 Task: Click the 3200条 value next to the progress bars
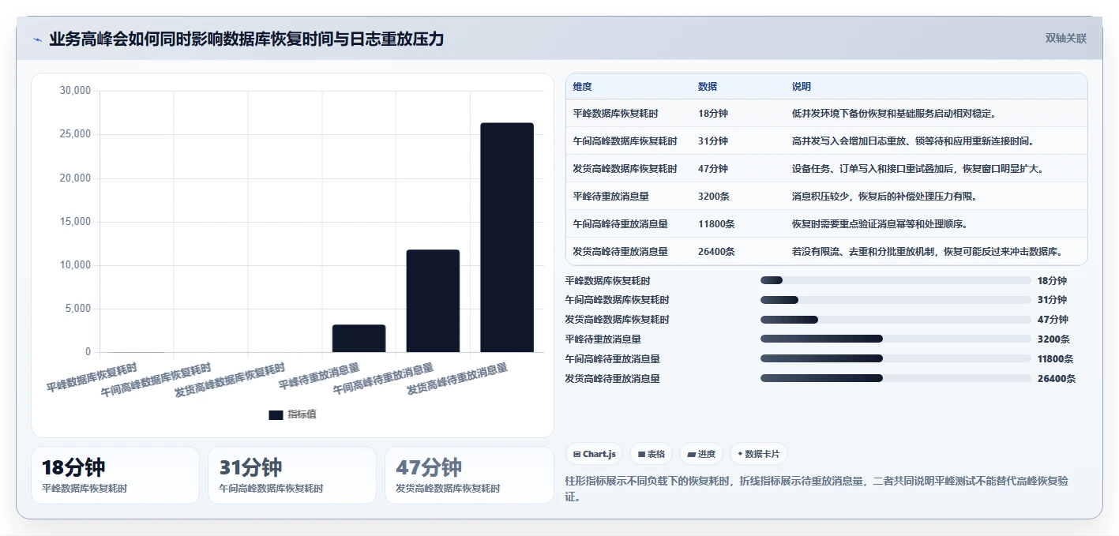pos(1053,339)
